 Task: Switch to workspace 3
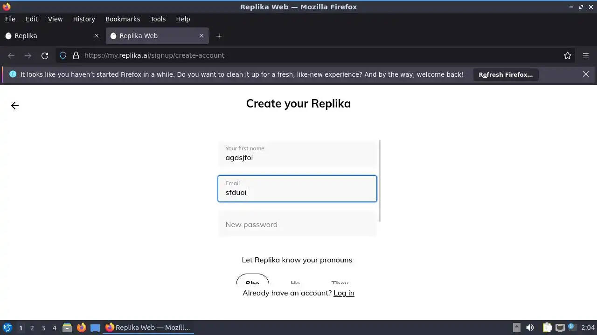[43, 328]
